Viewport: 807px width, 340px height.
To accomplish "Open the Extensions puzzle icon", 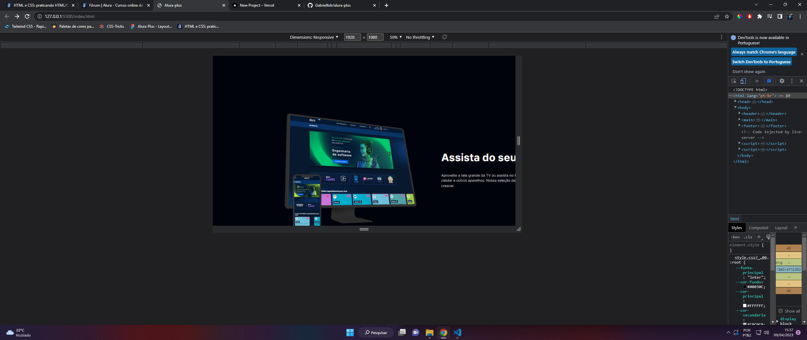I will click(x=760, y=17).
